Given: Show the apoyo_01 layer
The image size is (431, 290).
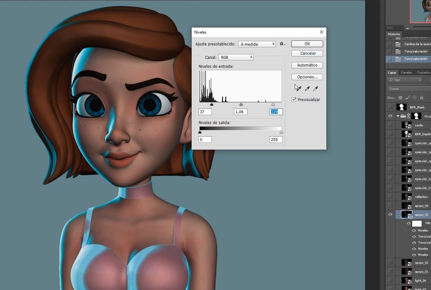Looking at the screenshot, I should pos(390,271).
